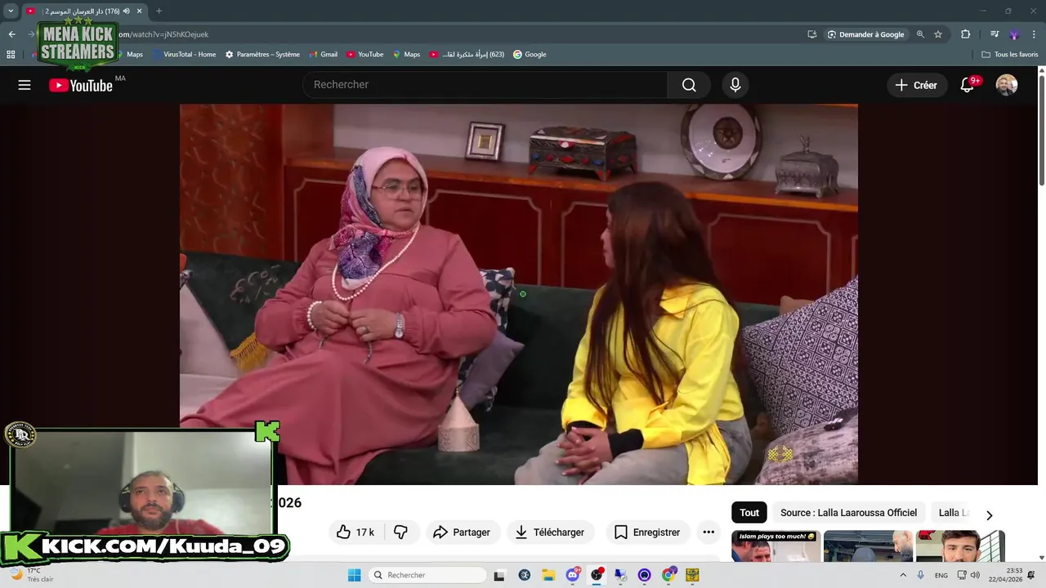Click the Partager share button
This screenshot has width=1046, height=588.
(x=462, y=532)
